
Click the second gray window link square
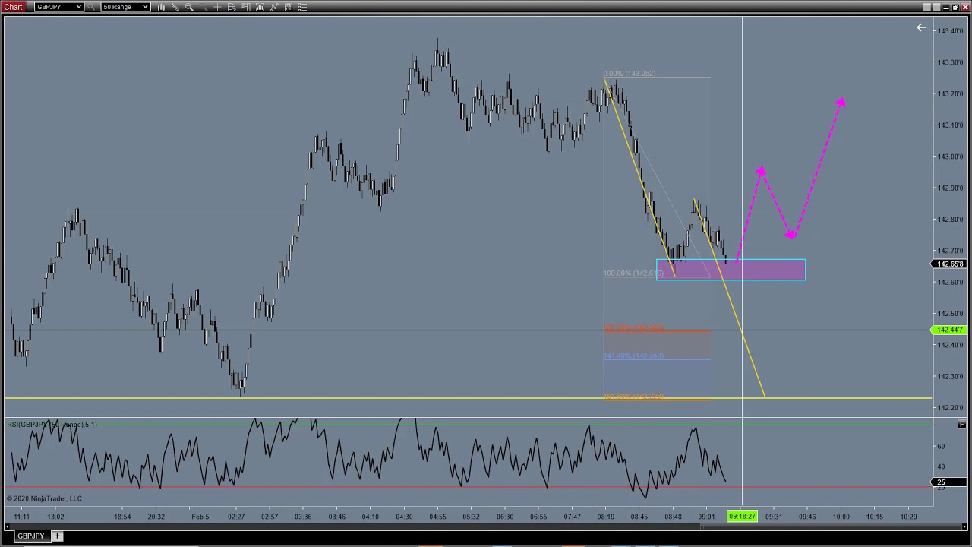(x=936, y=7)
